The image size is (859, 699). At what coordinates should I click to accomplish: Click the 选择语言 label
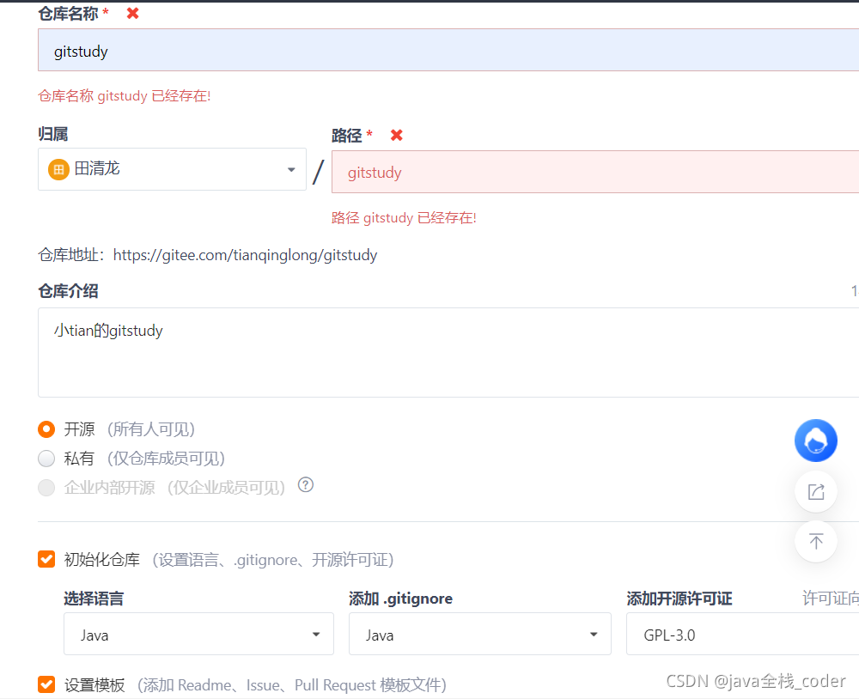click(94, 599)
